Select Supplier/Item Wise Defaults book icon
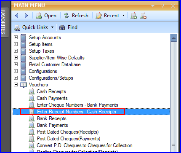Image resolution: width=181 pixels, height=153 pixels. click(23, 58)
